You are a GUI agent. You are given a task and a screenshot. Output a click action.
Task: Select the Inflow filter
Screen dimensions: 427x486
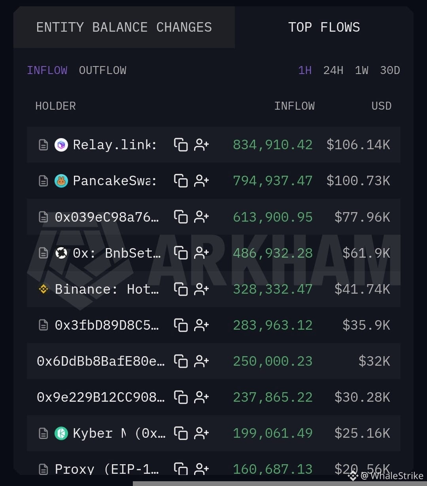point(47,70)
